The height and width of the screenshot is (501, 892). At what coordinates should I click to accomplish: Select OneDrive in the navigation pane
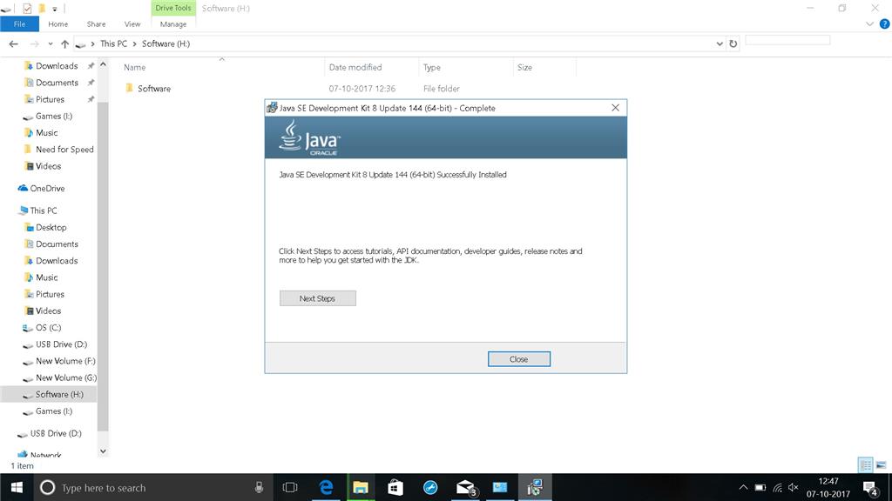click(x=47, y=188)
